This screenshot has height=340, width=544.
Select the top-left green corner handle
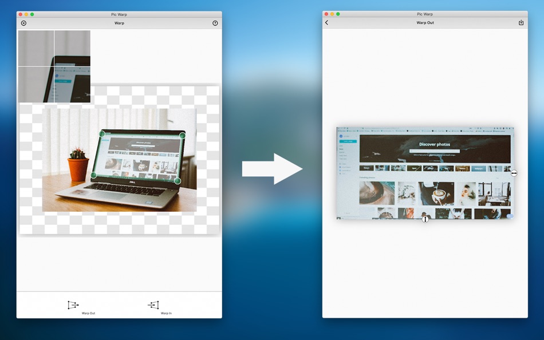pyautogui.click(x=102, y=134)
